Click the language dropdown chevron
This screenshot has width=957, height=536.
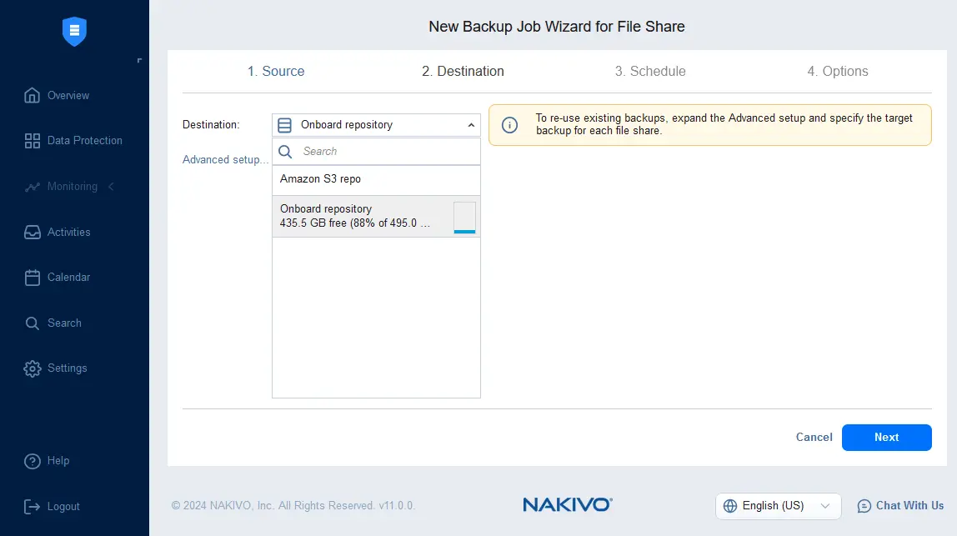tap(825, 506)
